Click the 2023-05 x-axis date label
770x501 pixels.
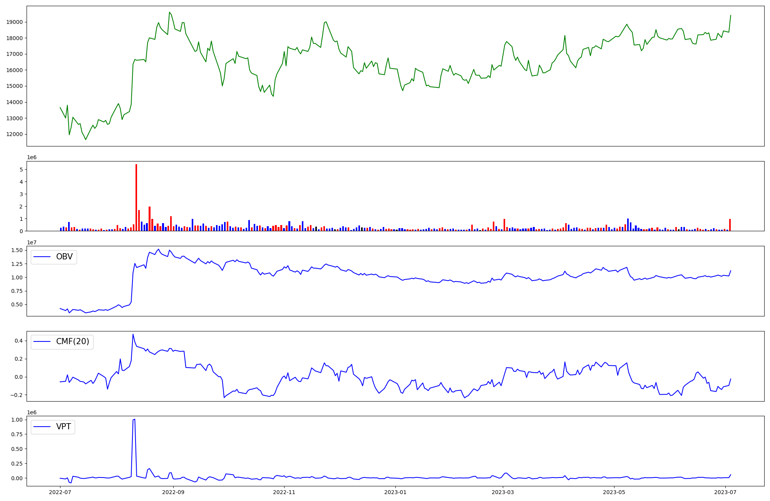pos(614,492)
